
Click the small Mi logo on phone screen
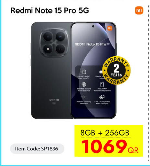pos(110,28)
